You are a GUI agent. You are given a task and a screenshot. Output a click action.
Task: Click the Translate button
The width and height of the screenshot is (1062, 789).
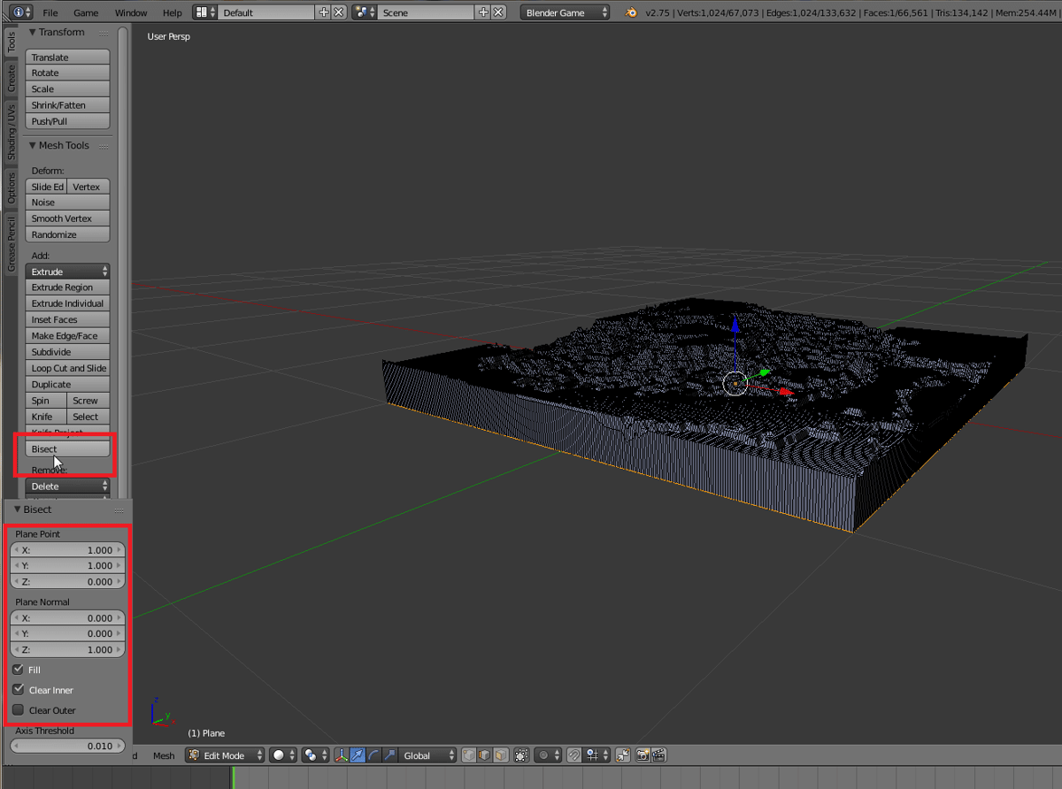point(68,57)
